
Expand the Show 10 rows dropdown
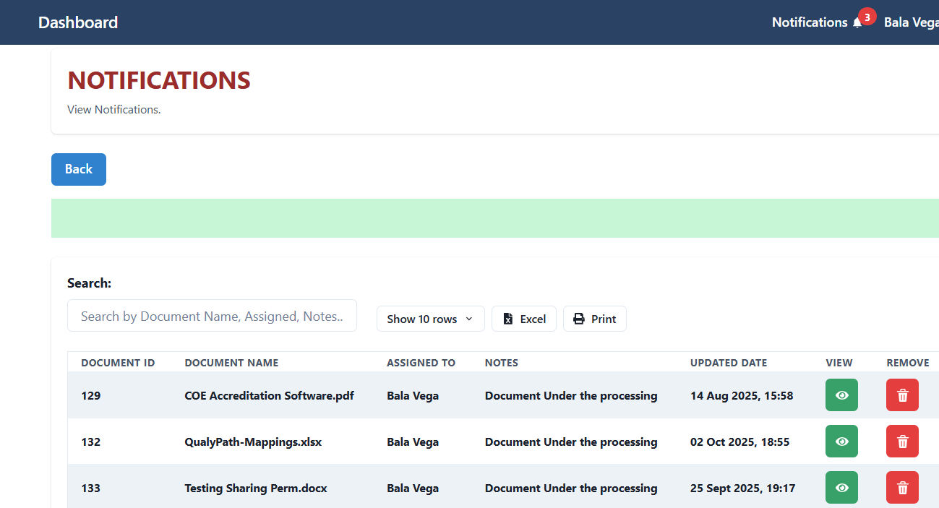pos(430,319)
